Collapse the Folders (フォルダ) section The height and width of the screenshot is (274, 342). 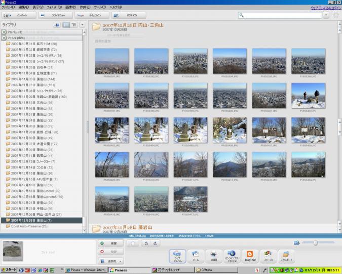click(4, 38)
